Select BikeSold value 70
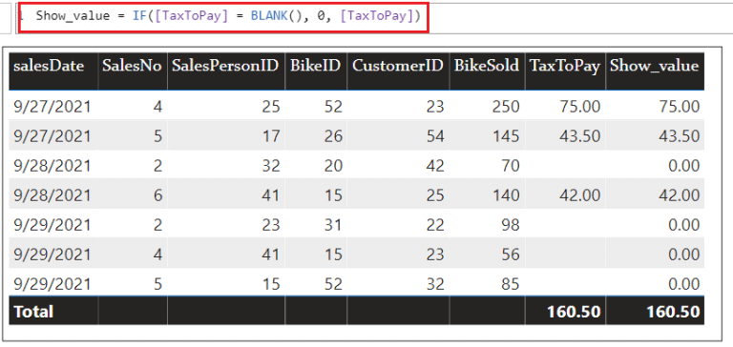This screenshot has height=347, width=733. 510,166
